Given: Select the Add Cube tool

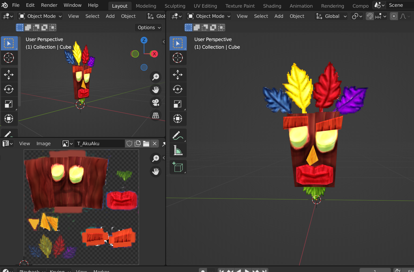Looking at the screenshot, I should pyautogui.click(x=178, y=167).
